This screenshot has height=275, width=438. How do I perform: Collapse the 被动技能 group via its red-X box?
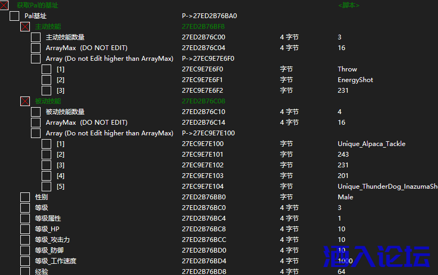[x=25, y=101]
